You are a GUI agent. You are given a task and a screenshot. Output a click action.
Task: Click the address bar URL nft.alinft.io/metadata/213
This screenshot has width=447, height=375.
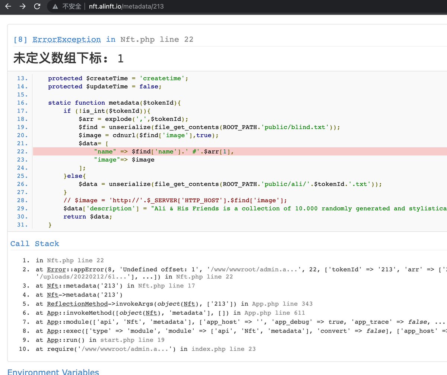pyautogui.click(x=126, y=6)
